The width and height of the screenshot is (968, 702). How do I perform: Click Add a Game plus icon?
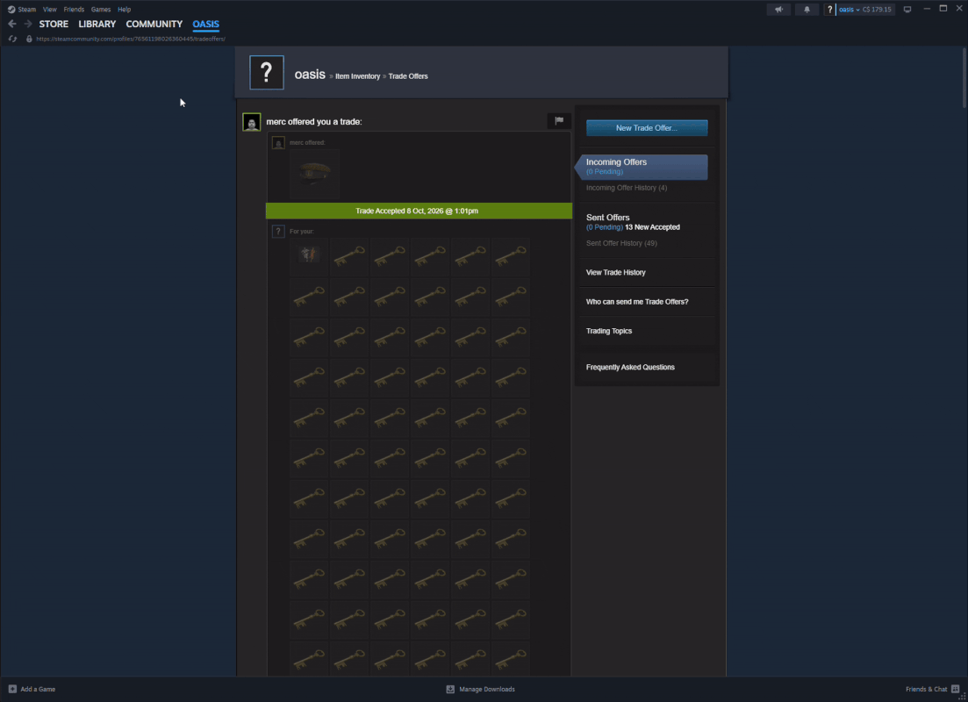pos(12,689)
